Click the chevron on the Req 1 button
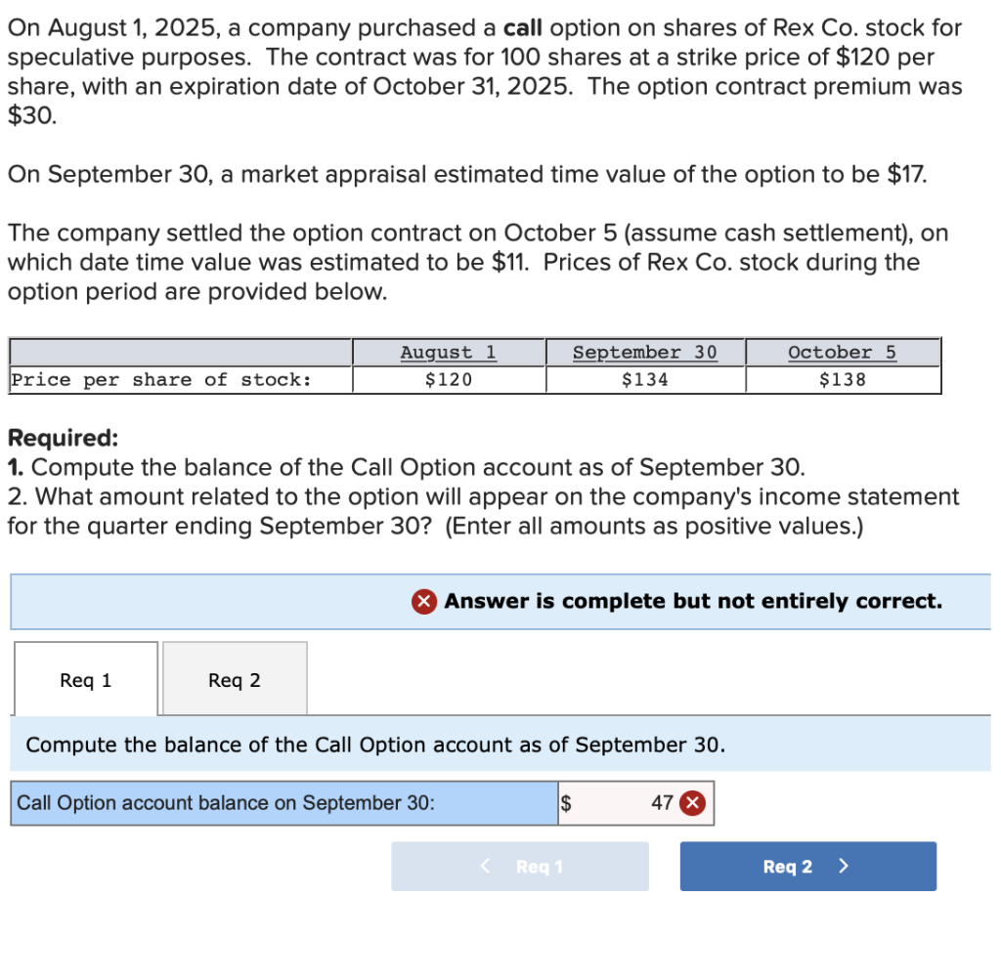Screen dimensions: 1001x980 (x=484, y=866)
